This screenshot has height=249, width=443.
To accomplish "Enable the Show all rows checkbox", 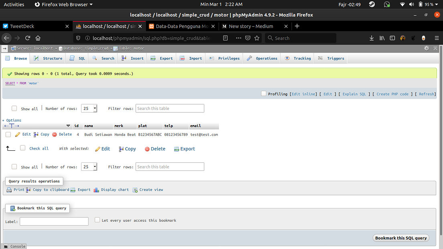I will point(14,108).
